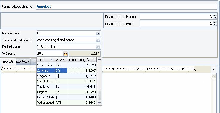Switch to the Kopftext tab
Screen dimensions: 220x113
tap(22, 62)
